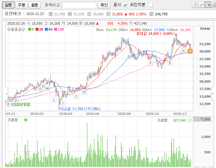
Task: Open disclosure marker J
Action: 63,103
